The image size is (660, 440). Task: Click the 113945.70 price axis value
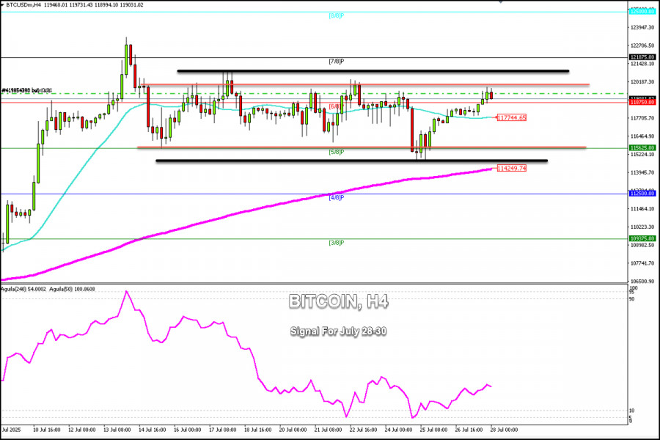pyautogui.click(x=642, y=172)
